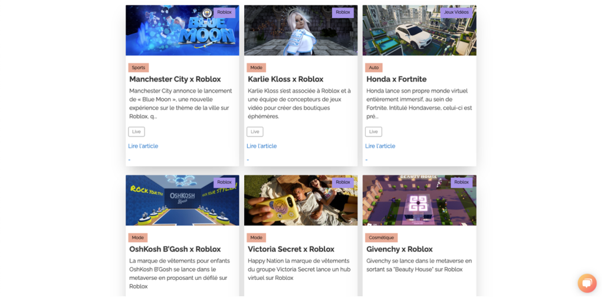Click Lire l'article under Manchester City
The image size is (604, 298).
tap(143, 146)
